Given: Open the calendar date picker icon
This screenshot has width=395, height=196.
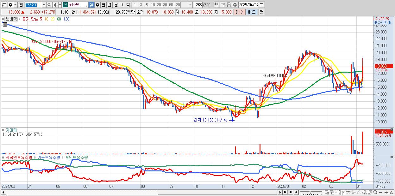Looking at the screenshot, I should pyautogui.click(x=261, y=5).
